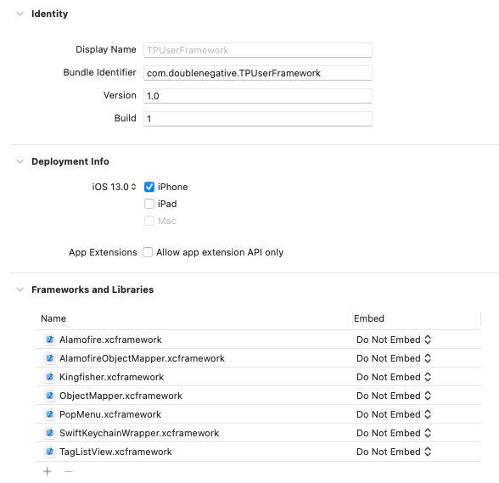Click the App Extensions label

pos(103,252)
